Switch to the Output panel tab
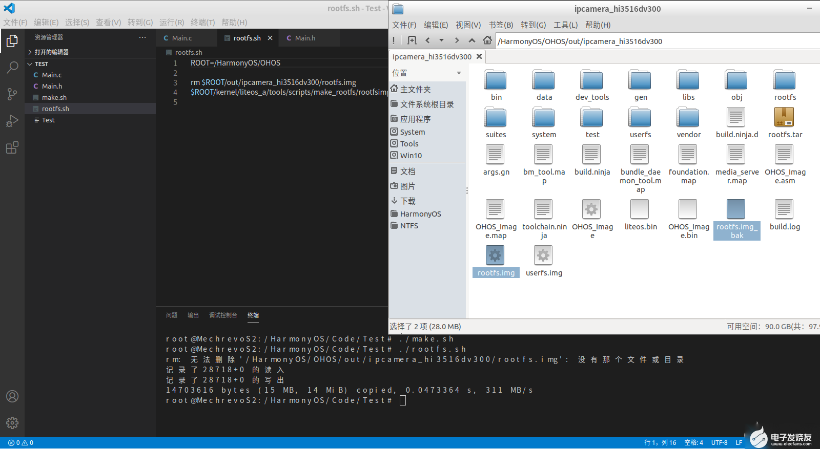 (x=193, y=315)
